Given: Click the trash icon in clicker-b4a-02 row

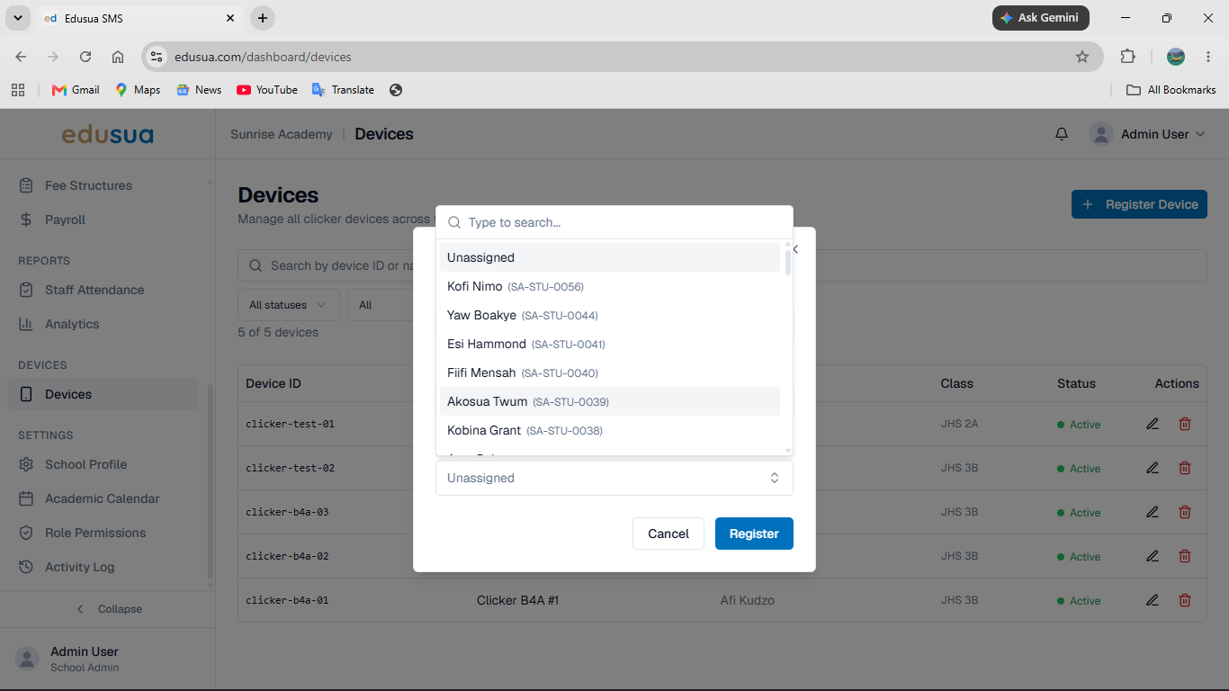Looking at the screenshot, I should coord(1185,556).
